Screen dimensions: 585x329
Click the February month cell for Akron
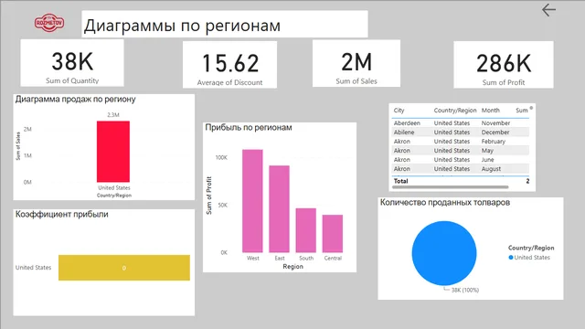click(x=494, y=142)
